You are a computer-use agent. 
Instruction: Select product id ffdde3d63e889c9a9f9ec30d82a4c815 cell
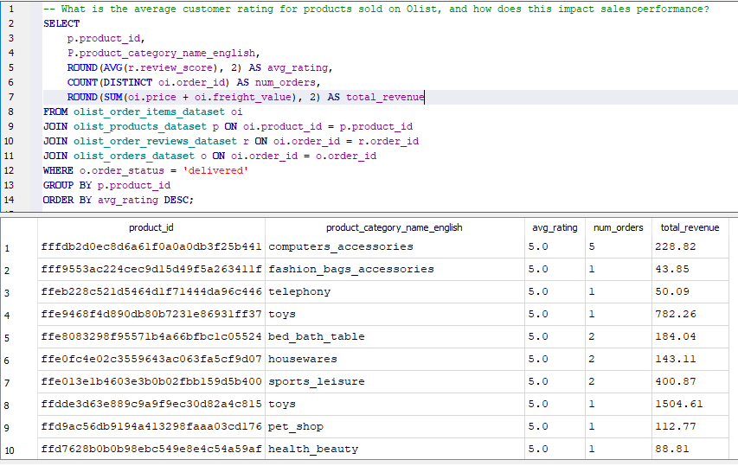[151, 405]
